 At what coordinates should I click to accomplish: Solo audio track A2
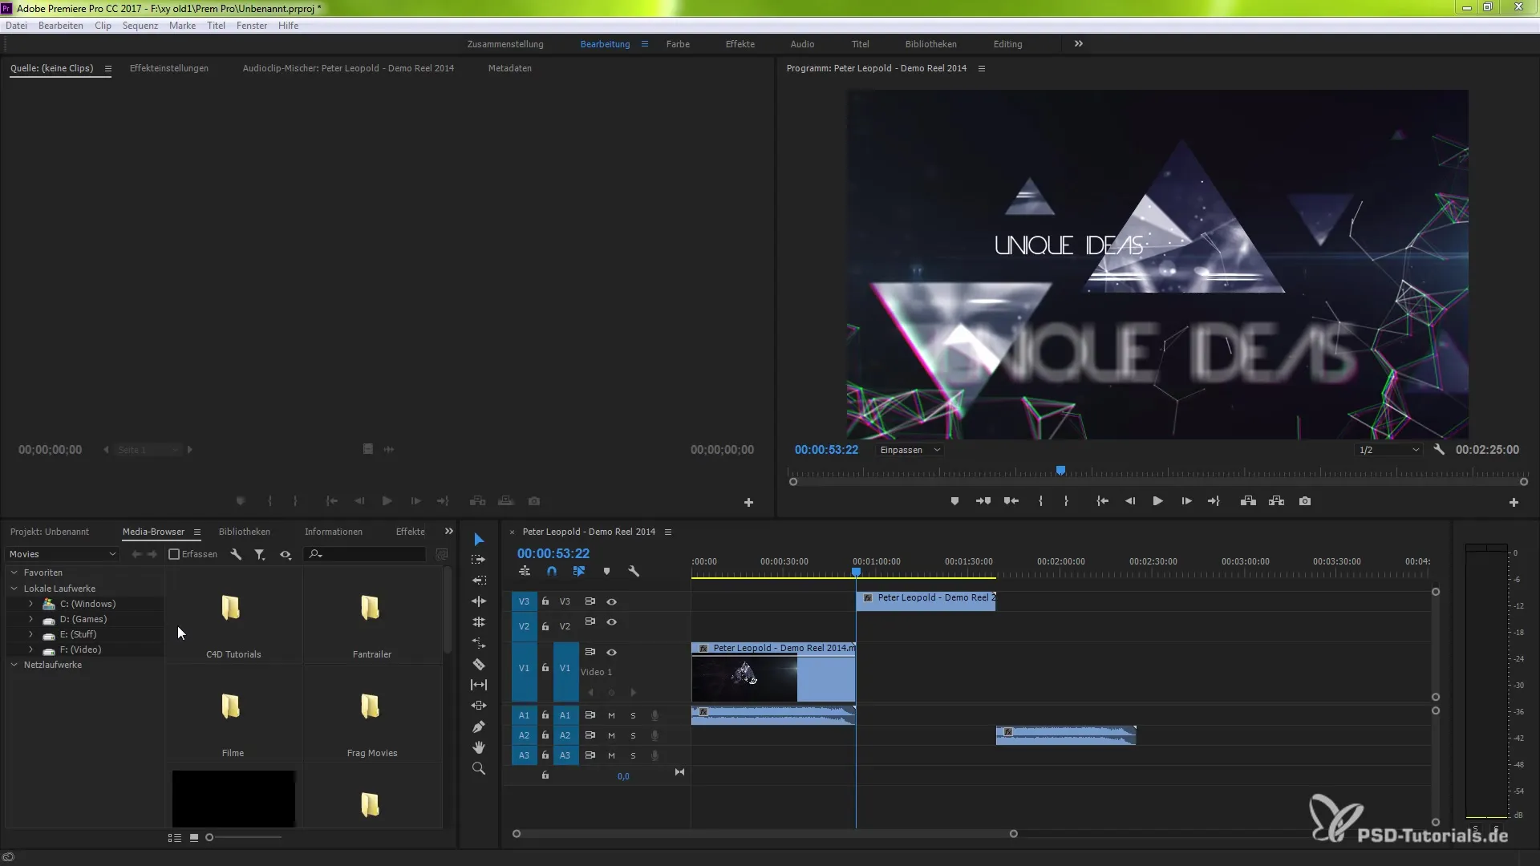coord(633,735)
